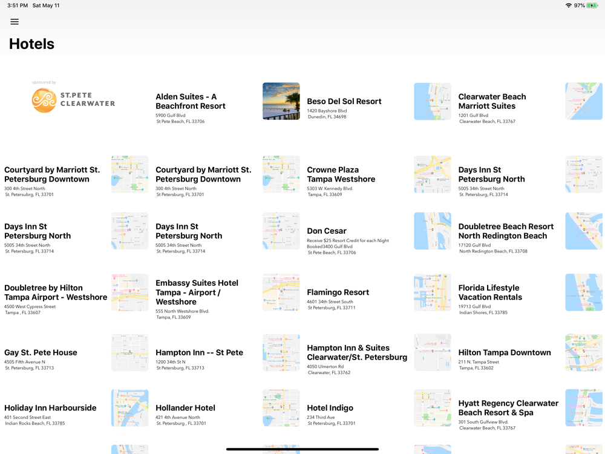Select Hampton Inn -- St Pete title
605x454 pixels.
tap(199, 352)
